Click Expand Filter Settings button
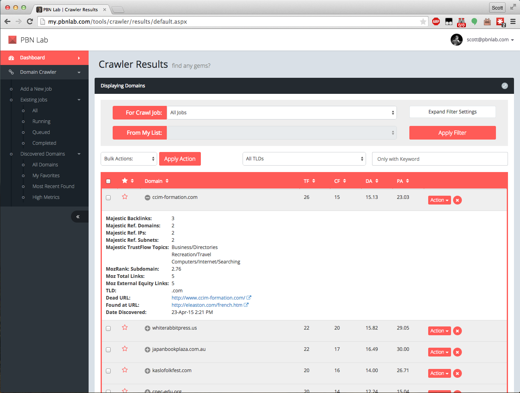Viewport: 520px width, 393px height. [452, 112]
